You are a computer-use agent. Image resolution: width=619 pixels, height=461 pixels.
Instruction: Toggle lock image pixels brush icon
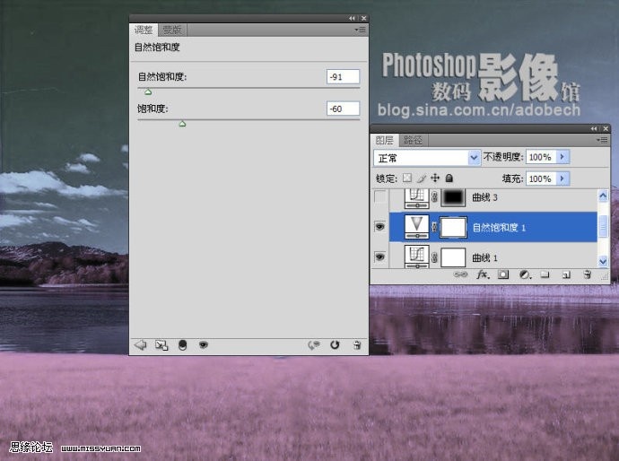click(x=422, y=178)
